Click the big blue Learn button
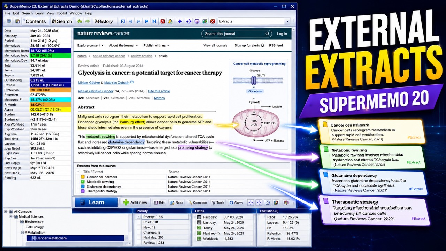 tap(96, 202)
